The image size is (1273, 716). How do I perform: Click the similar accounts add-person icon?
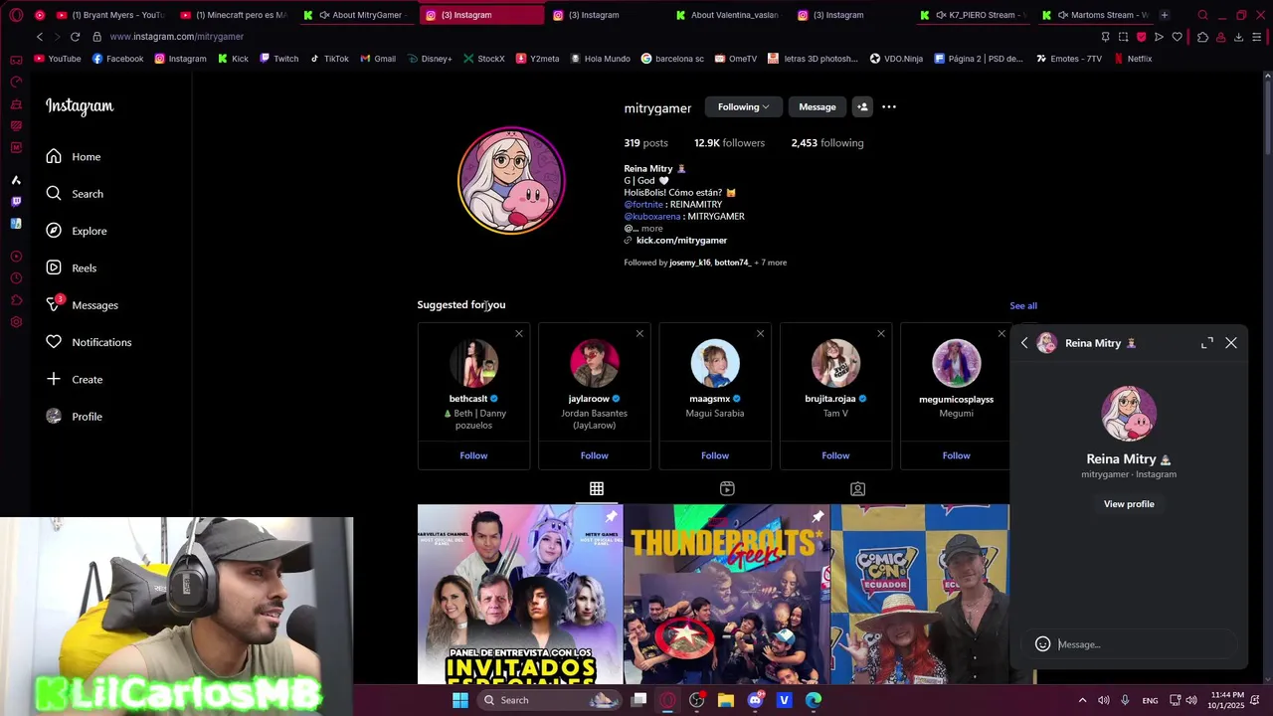(x=862, y=106)
